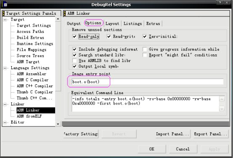Click the Image entry point text field
The height and width of the screenshot is (158, 233).
click(x=148, y=82)
